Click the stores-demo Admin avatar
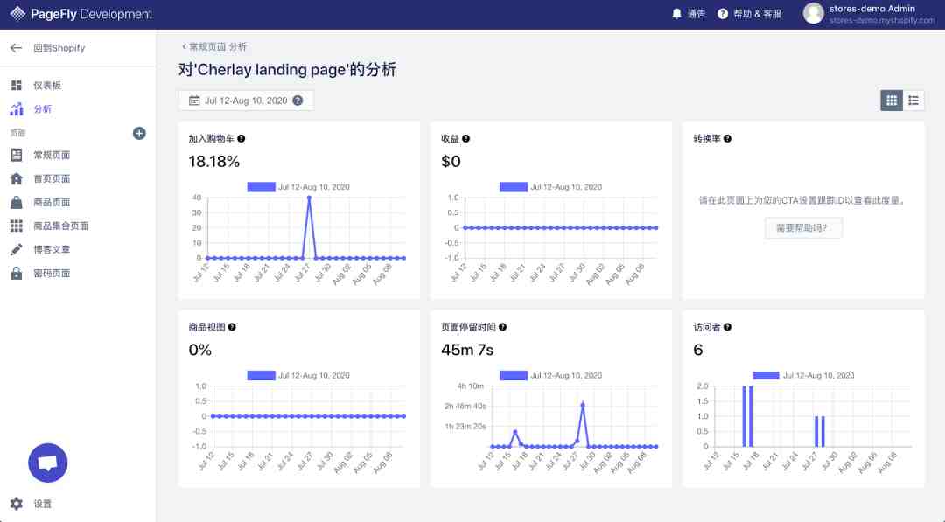Image resolution: width=945 pixels, height=522 pixels. (813, 13)
